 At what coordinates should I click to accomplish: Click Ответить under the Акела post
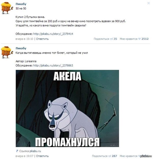click(42, 156)
